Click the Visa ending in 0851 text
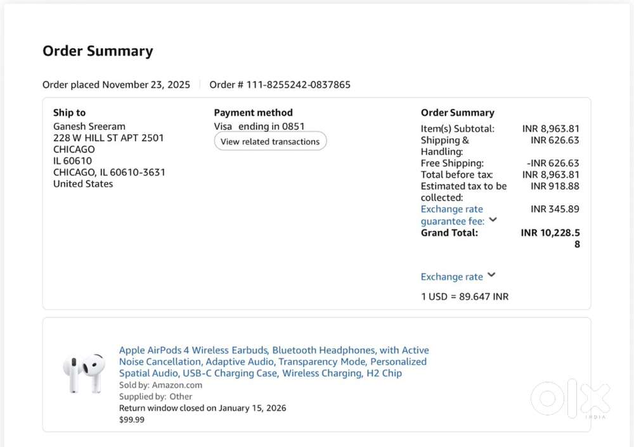 pos(259,127)
